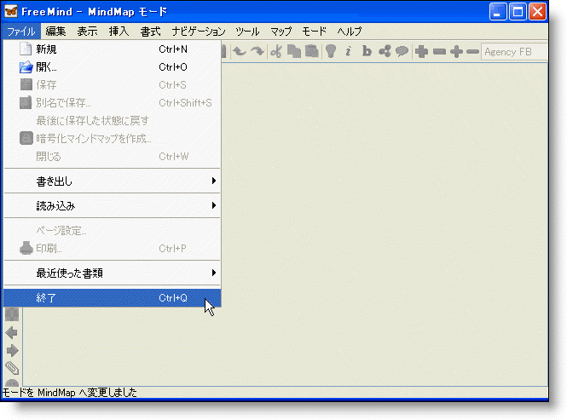Click the lightbulb new node icon

point(331,52)
